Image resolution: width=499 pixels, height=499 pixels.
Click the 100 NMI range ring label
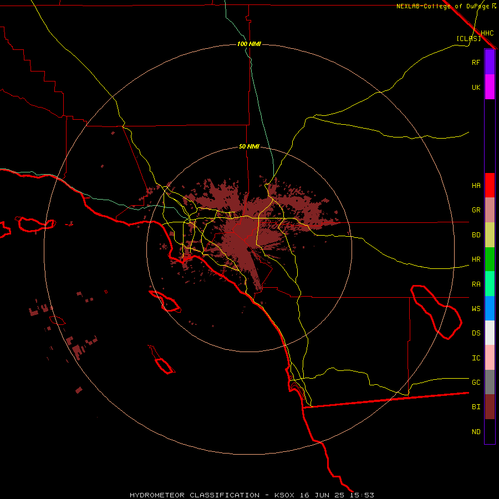(249, 44)
